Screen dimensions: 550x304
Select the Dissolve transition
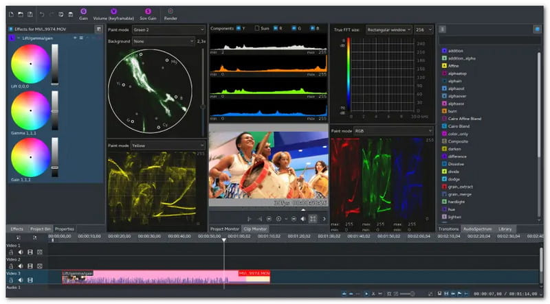coord(456,164)
